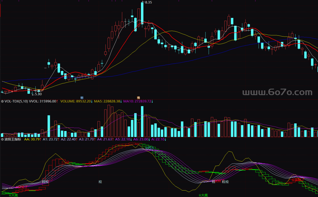Viewport: 318px width, 197px height.
Task: Click the green ☆大底 marker at bottom left
Action: pyautogui.click(x=14, y=195)
